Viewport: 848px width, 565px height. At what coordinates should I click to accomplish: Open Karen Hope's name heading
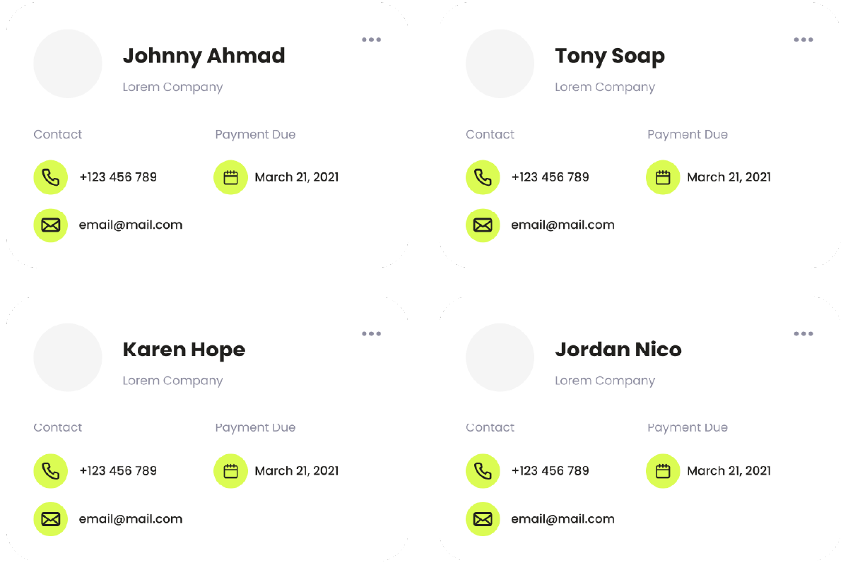(x=184, y=350)
